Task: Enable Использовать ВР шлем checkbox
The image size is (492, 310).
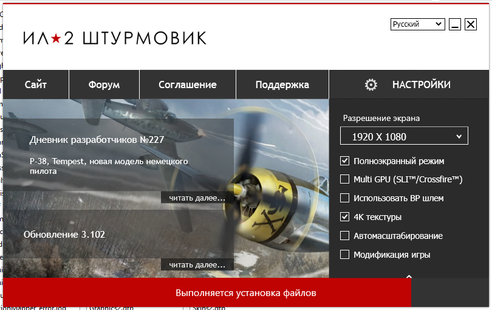Action: point(344,198)
